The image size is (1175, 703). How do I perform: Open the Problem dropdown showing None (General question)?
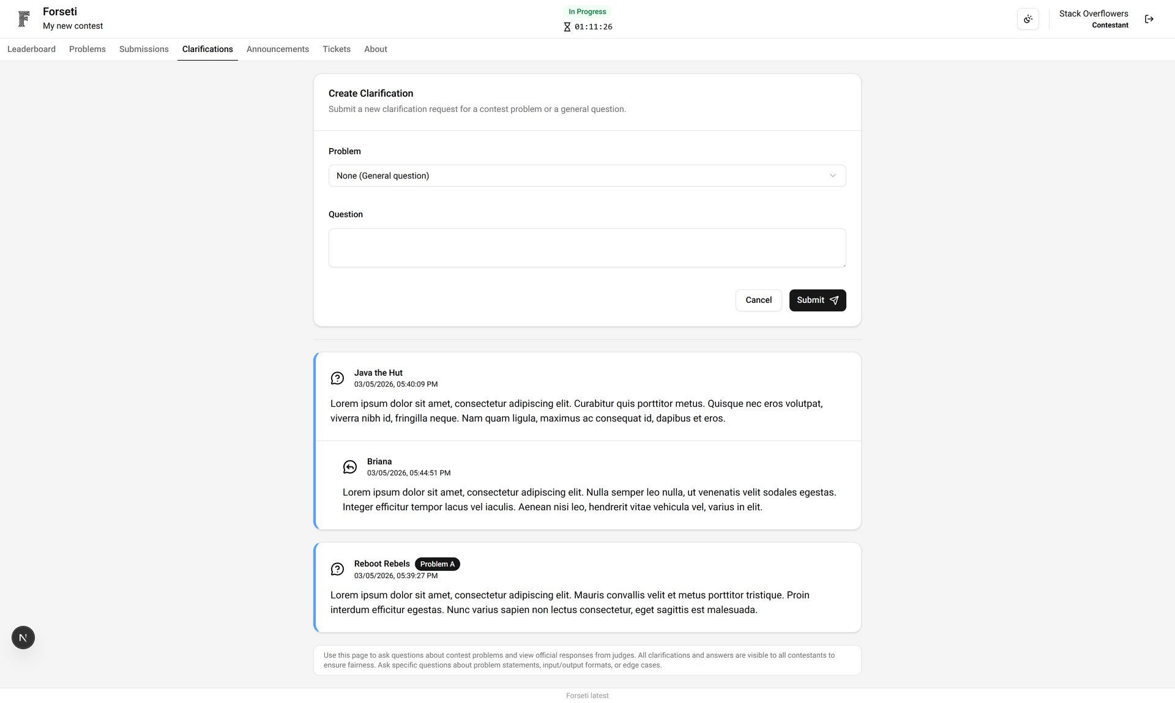pyautogui.click(x=586, y=176)
